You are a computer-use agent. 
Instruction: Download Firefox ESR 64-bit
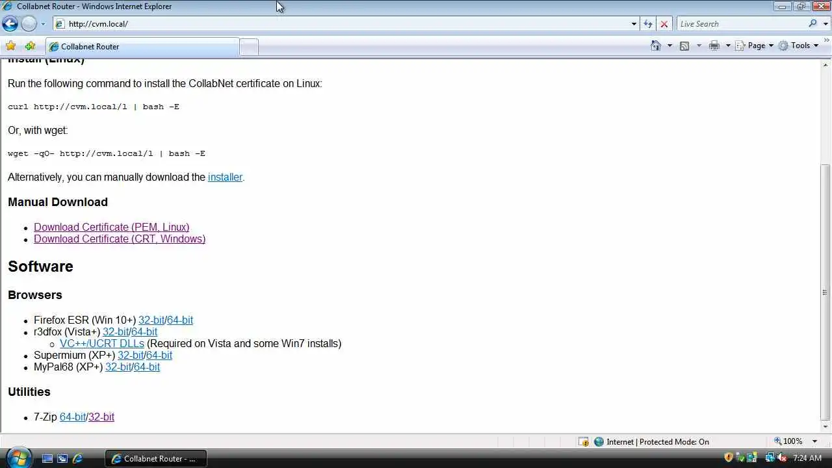click(x=180, y=320)
